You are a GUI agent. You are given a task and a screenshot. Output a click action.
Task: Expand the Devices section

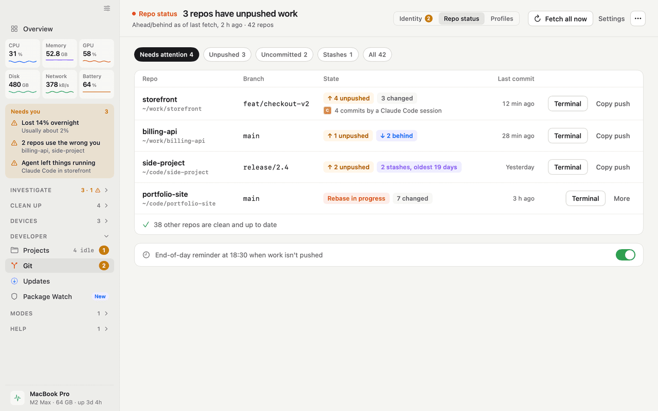point(60,221)
